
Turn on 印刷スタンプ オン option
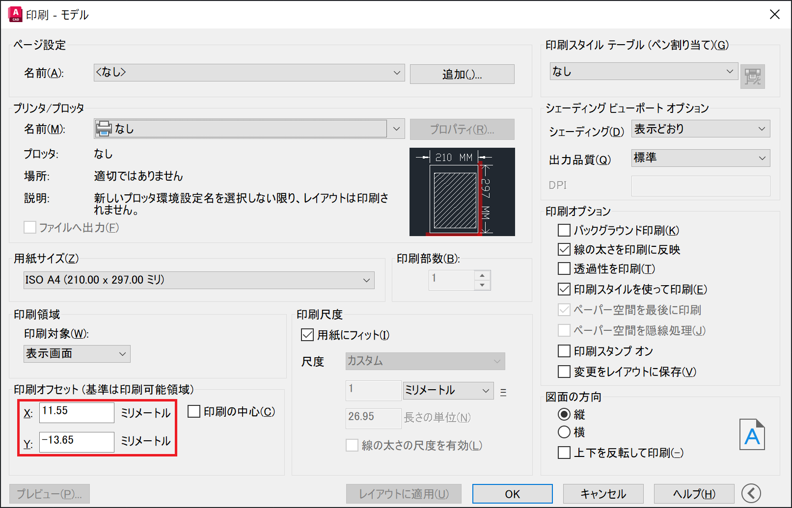[564, 351]
